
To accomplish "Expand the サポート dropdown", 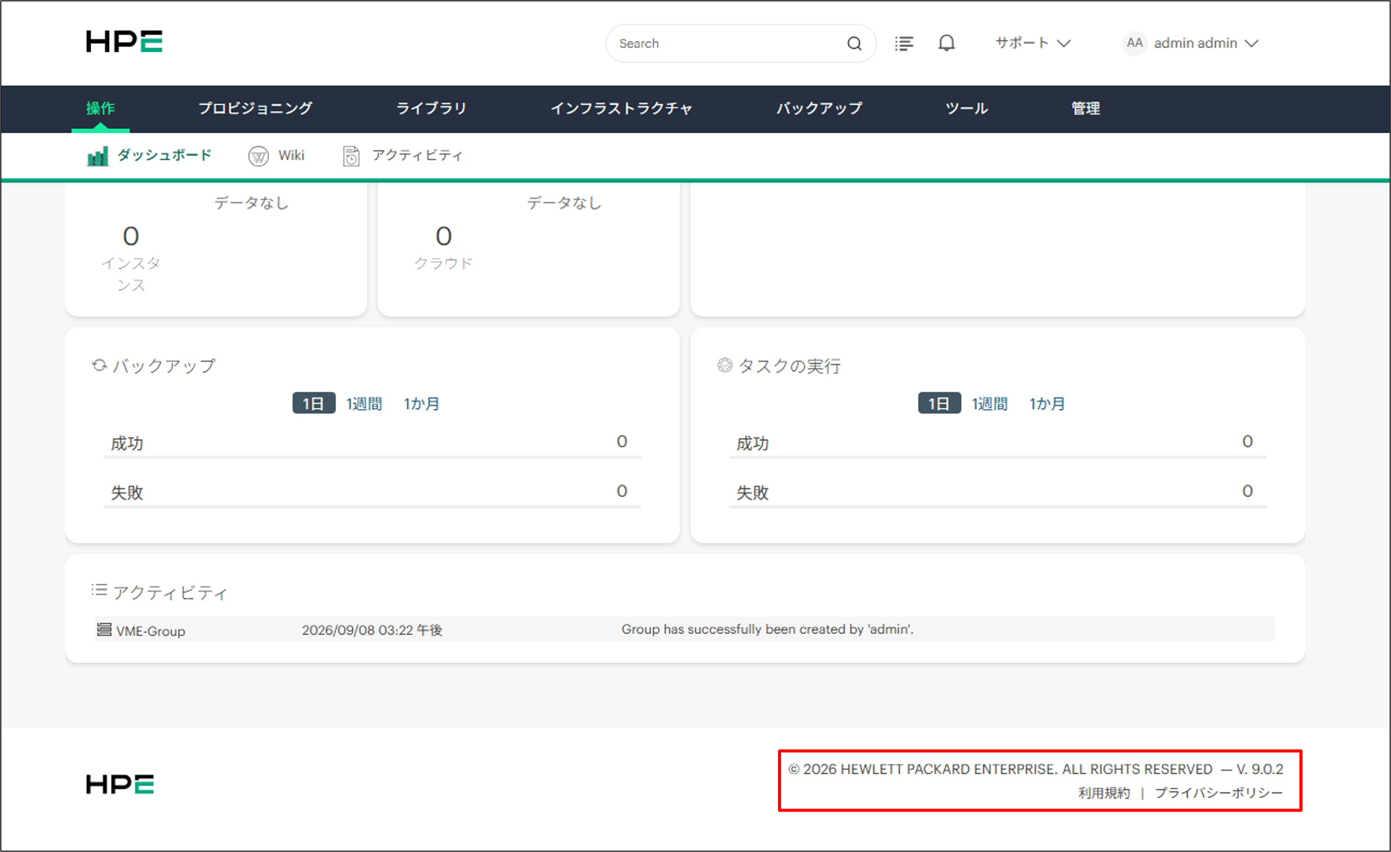I will [x=1033, y=43].
